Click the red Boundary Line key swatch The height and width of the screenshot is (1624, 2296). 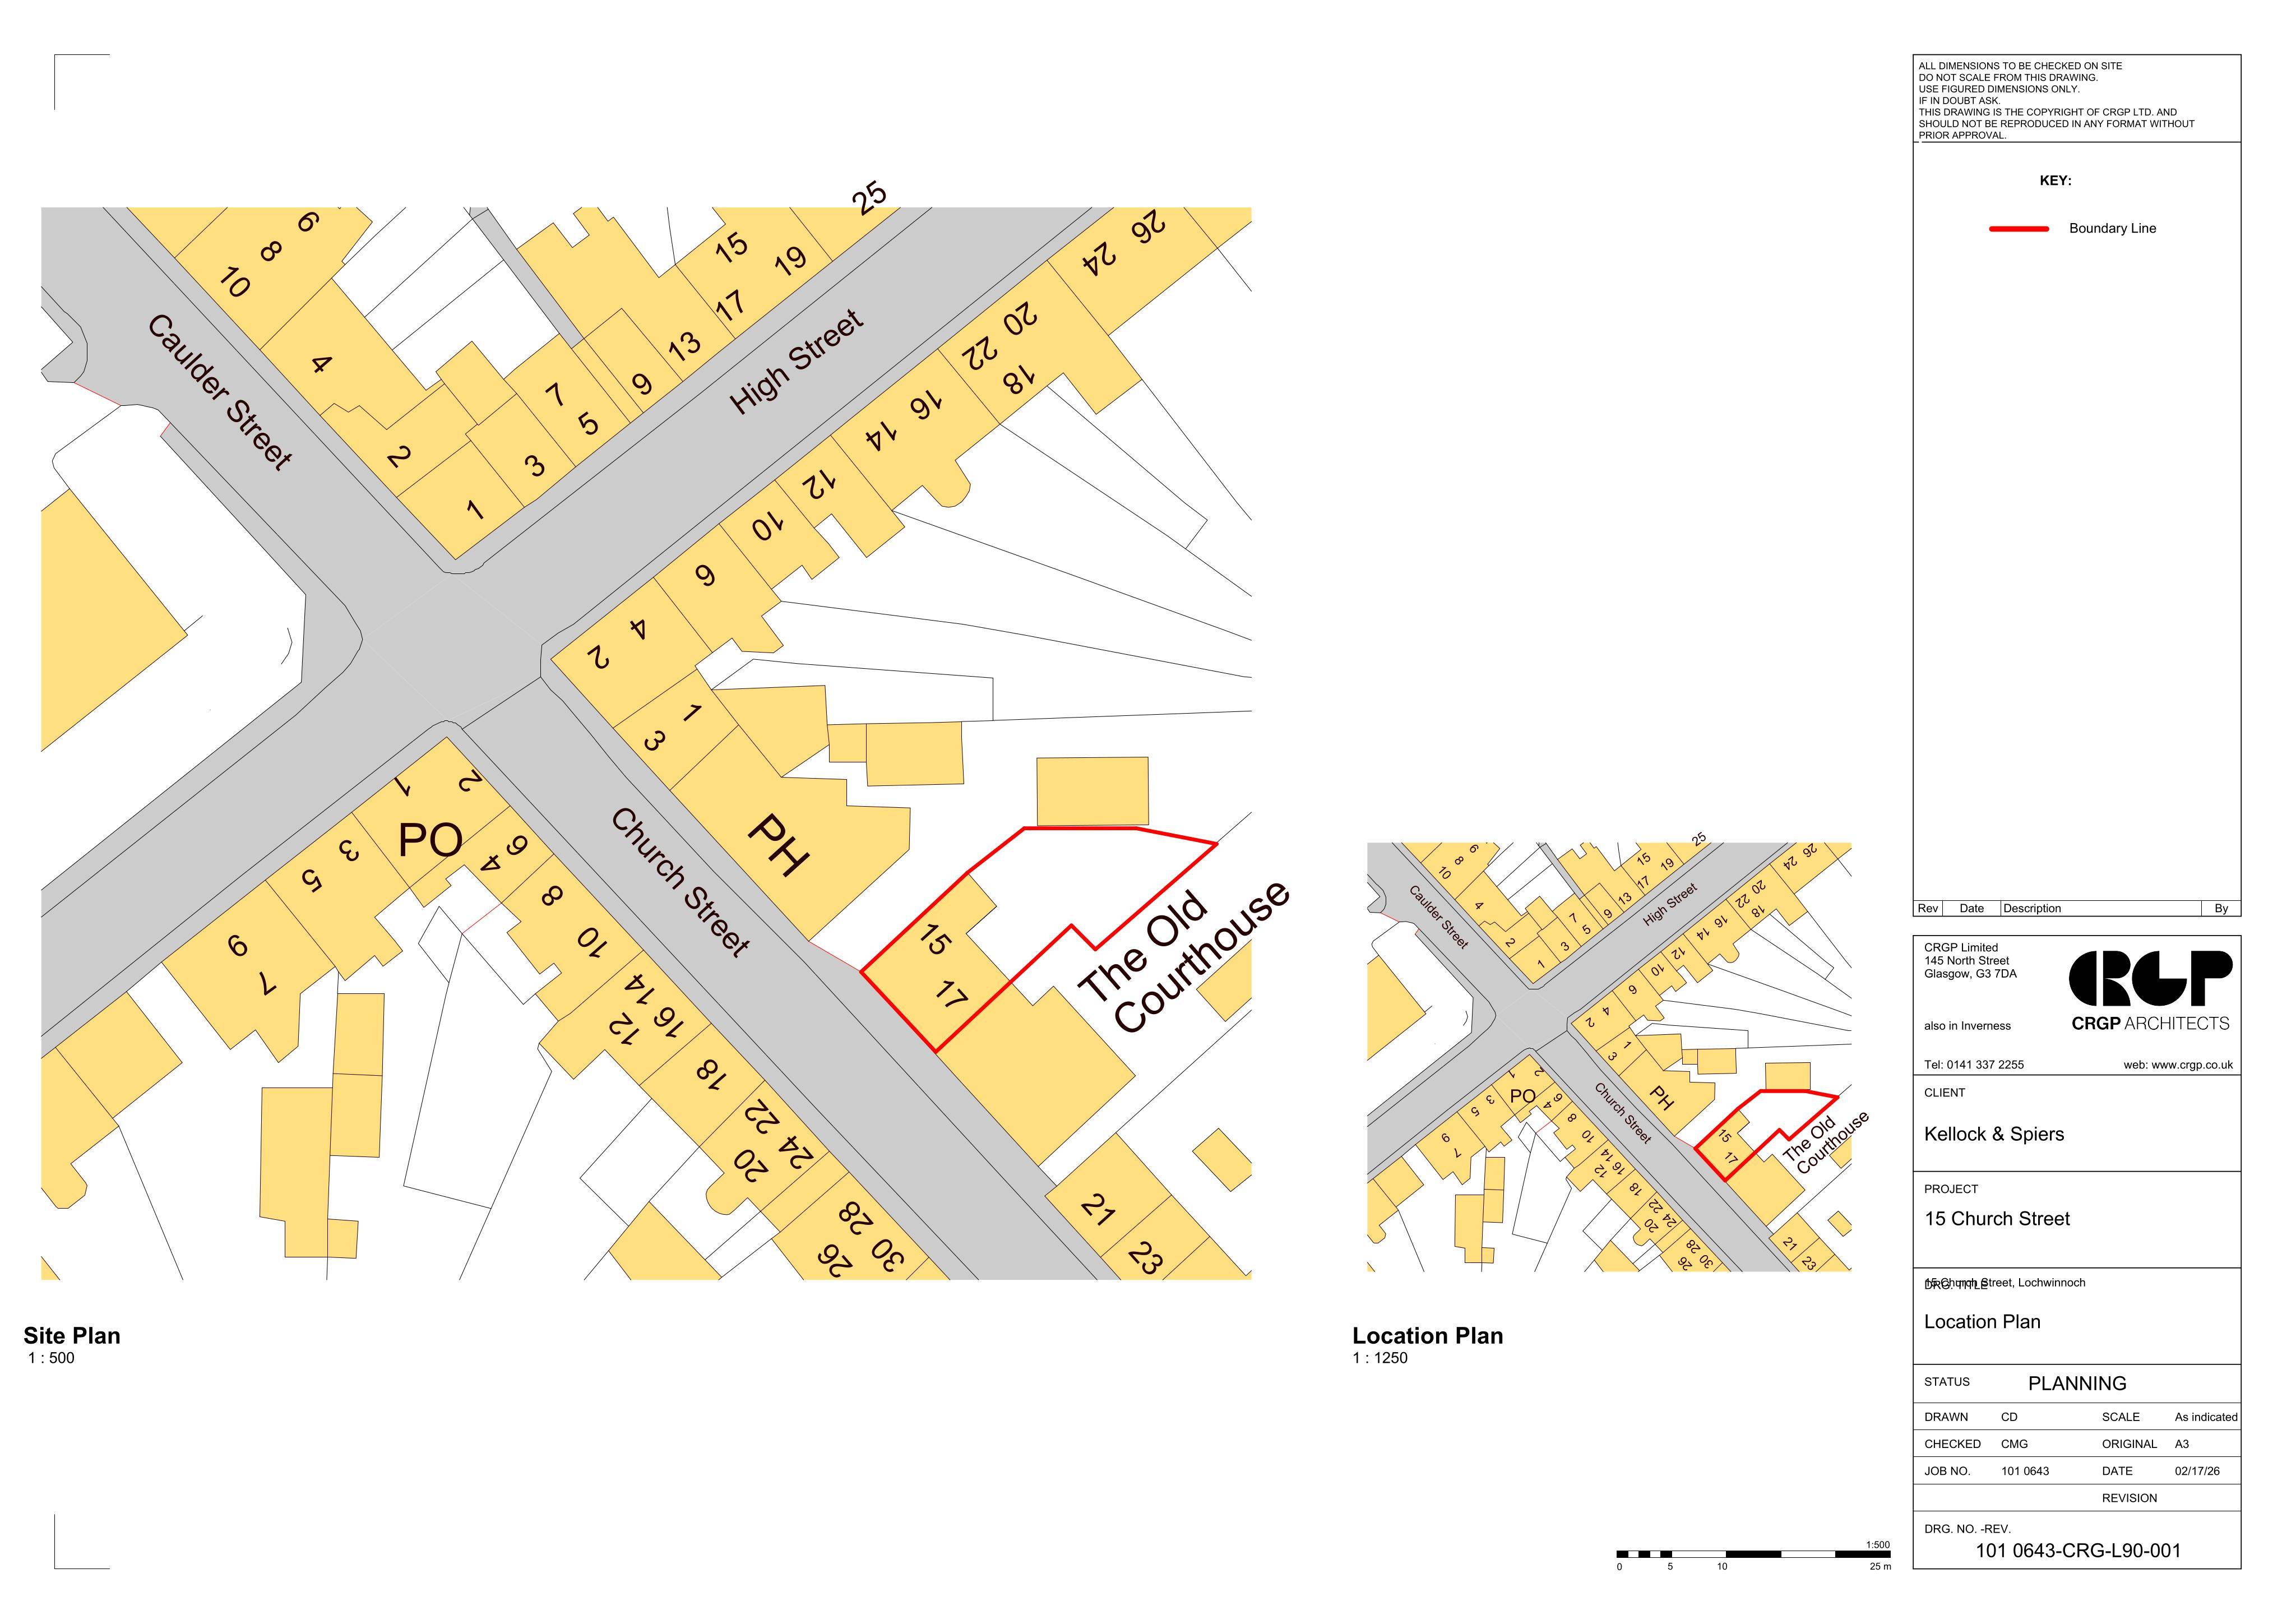point(2019,229)
